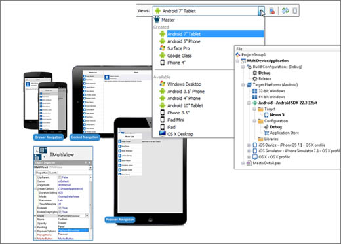Toggle the Enabled True checkbox
Image resolution: width=341 pixels, height=244 pixels.
click(x=60, y=208)
